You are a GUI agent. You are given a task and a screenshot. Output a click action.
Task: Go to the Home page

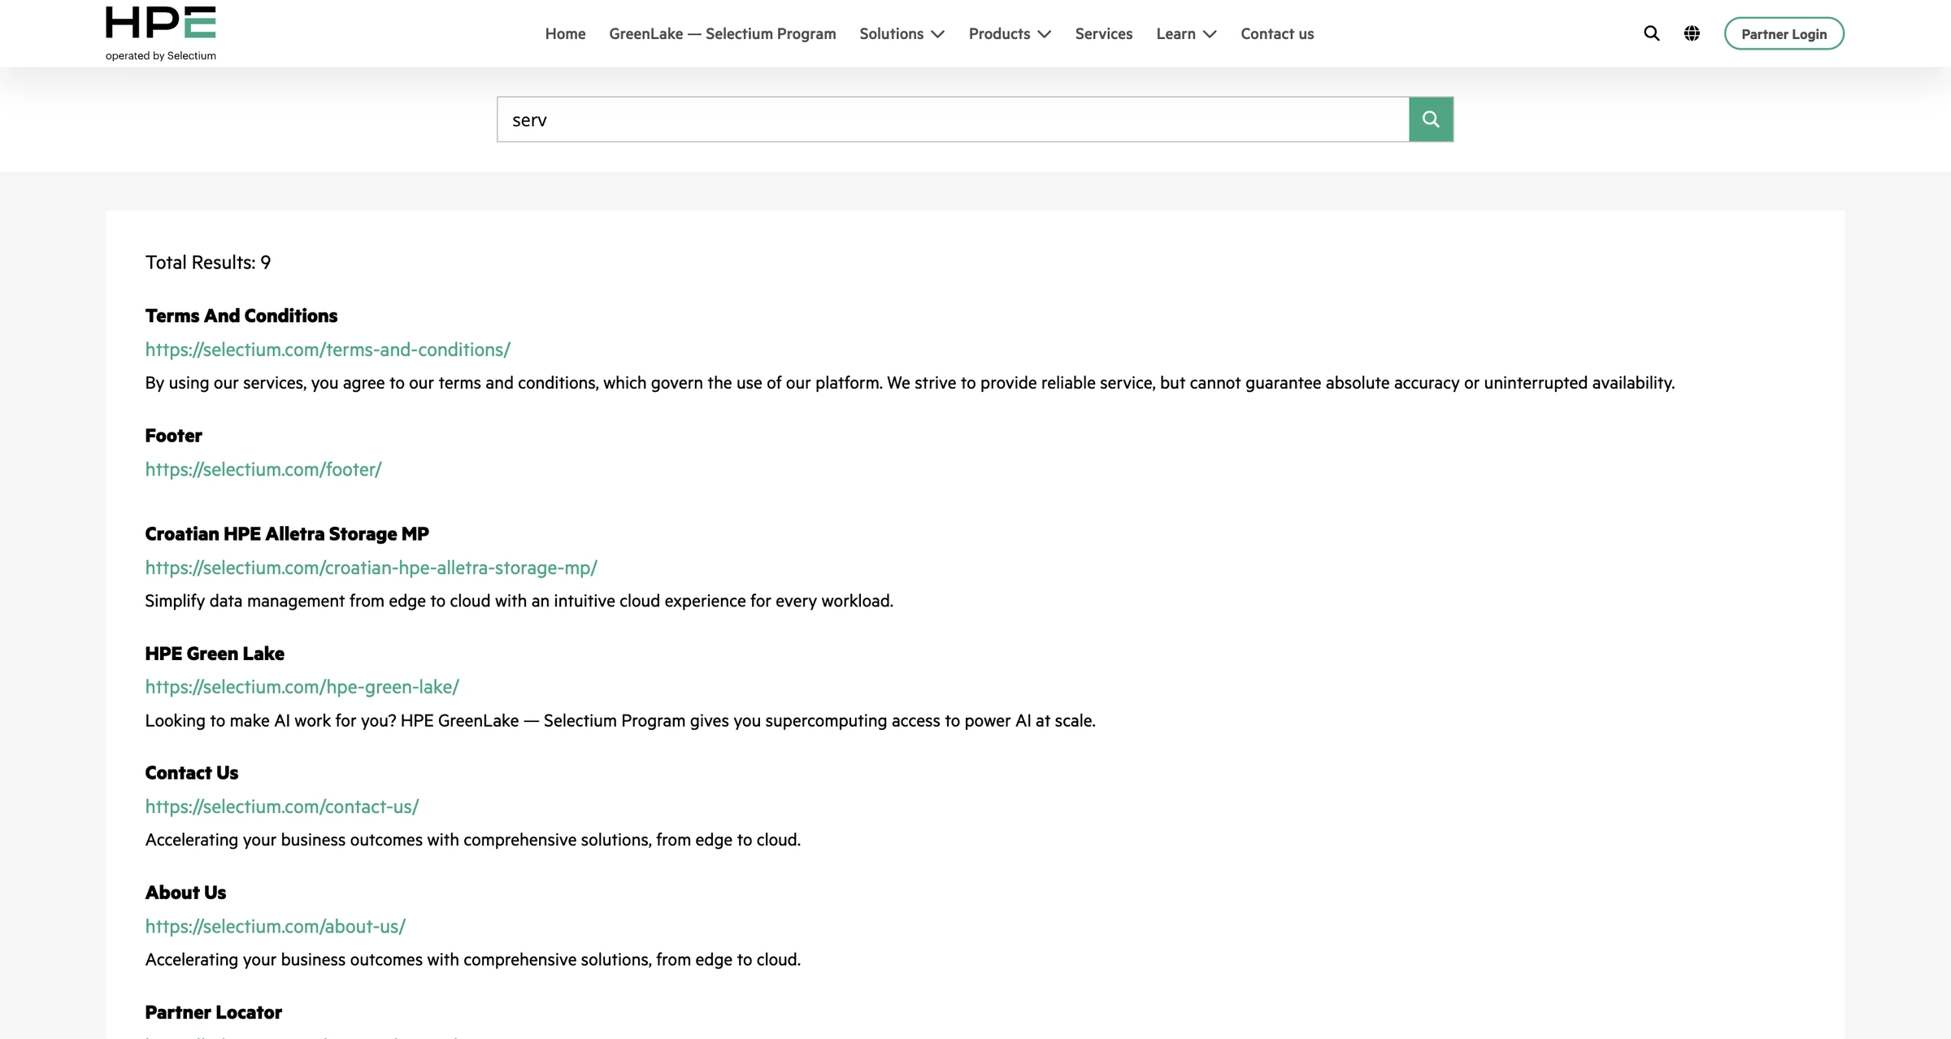click(565, 33)
